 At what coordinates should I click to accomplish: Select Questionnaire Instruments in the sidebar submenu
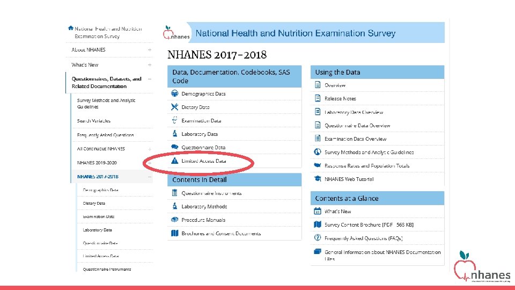point(107,269)
